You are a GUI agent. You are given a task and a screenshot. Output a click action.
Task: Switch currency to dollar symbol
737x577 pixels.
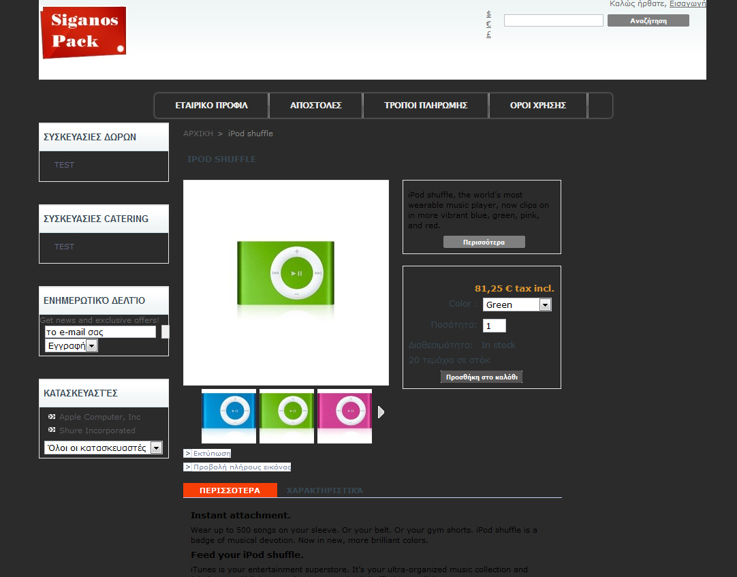click(488, 14)
